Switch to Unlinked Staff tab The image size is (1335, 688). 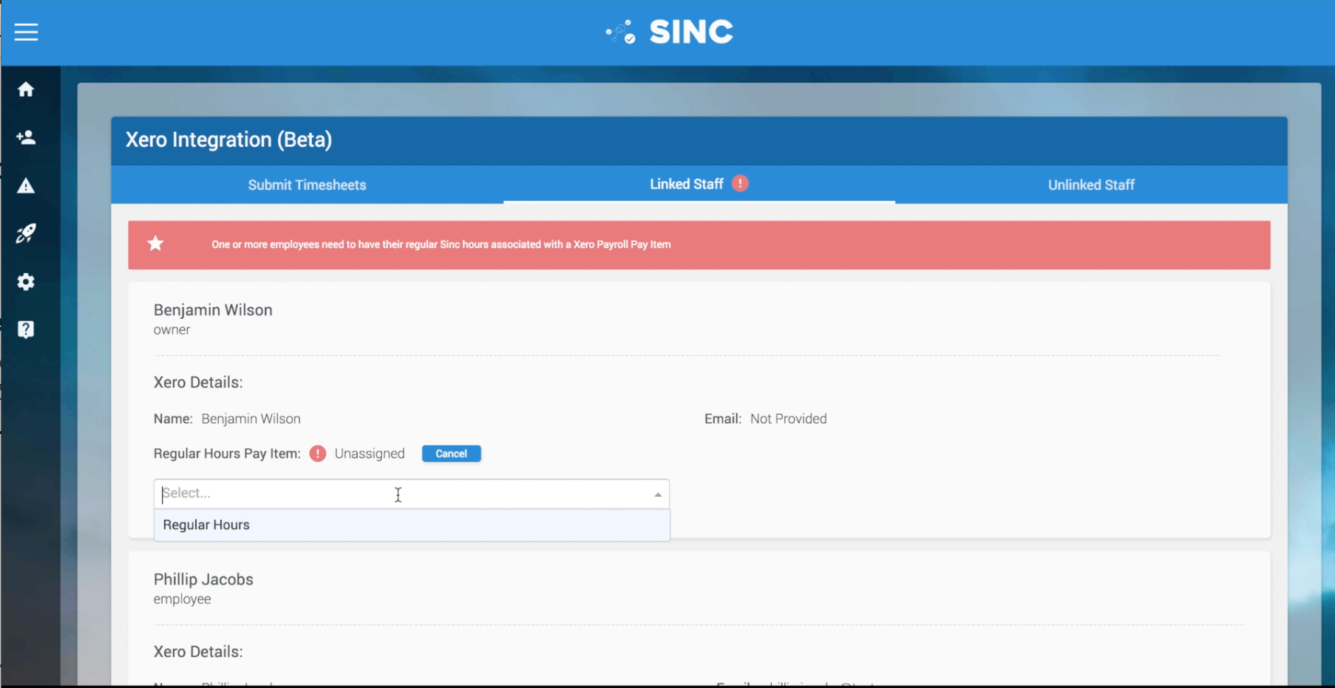coord(1091,185)
